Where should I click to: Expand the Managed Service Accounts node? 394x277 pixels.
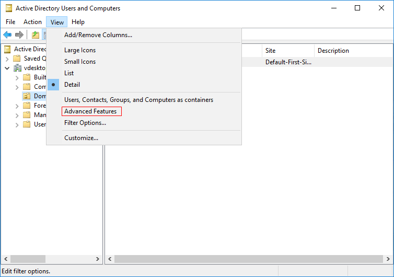[x=17, y=116]
